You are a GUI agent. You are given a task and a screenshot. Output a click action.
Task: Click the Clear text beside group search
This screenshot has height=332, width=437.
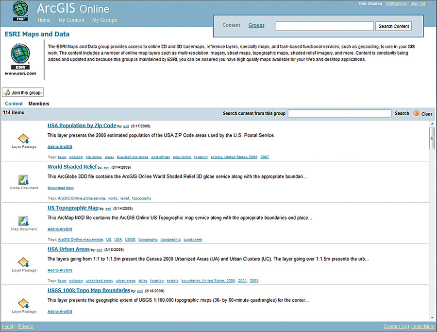pos(427,114)
